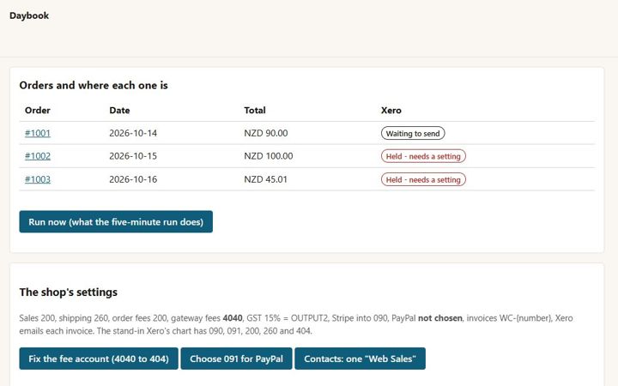Image resolution: width=618 pixels, height=386 pixels.
Task: Click heading "The shop's settings"
Action: point(68,293)
